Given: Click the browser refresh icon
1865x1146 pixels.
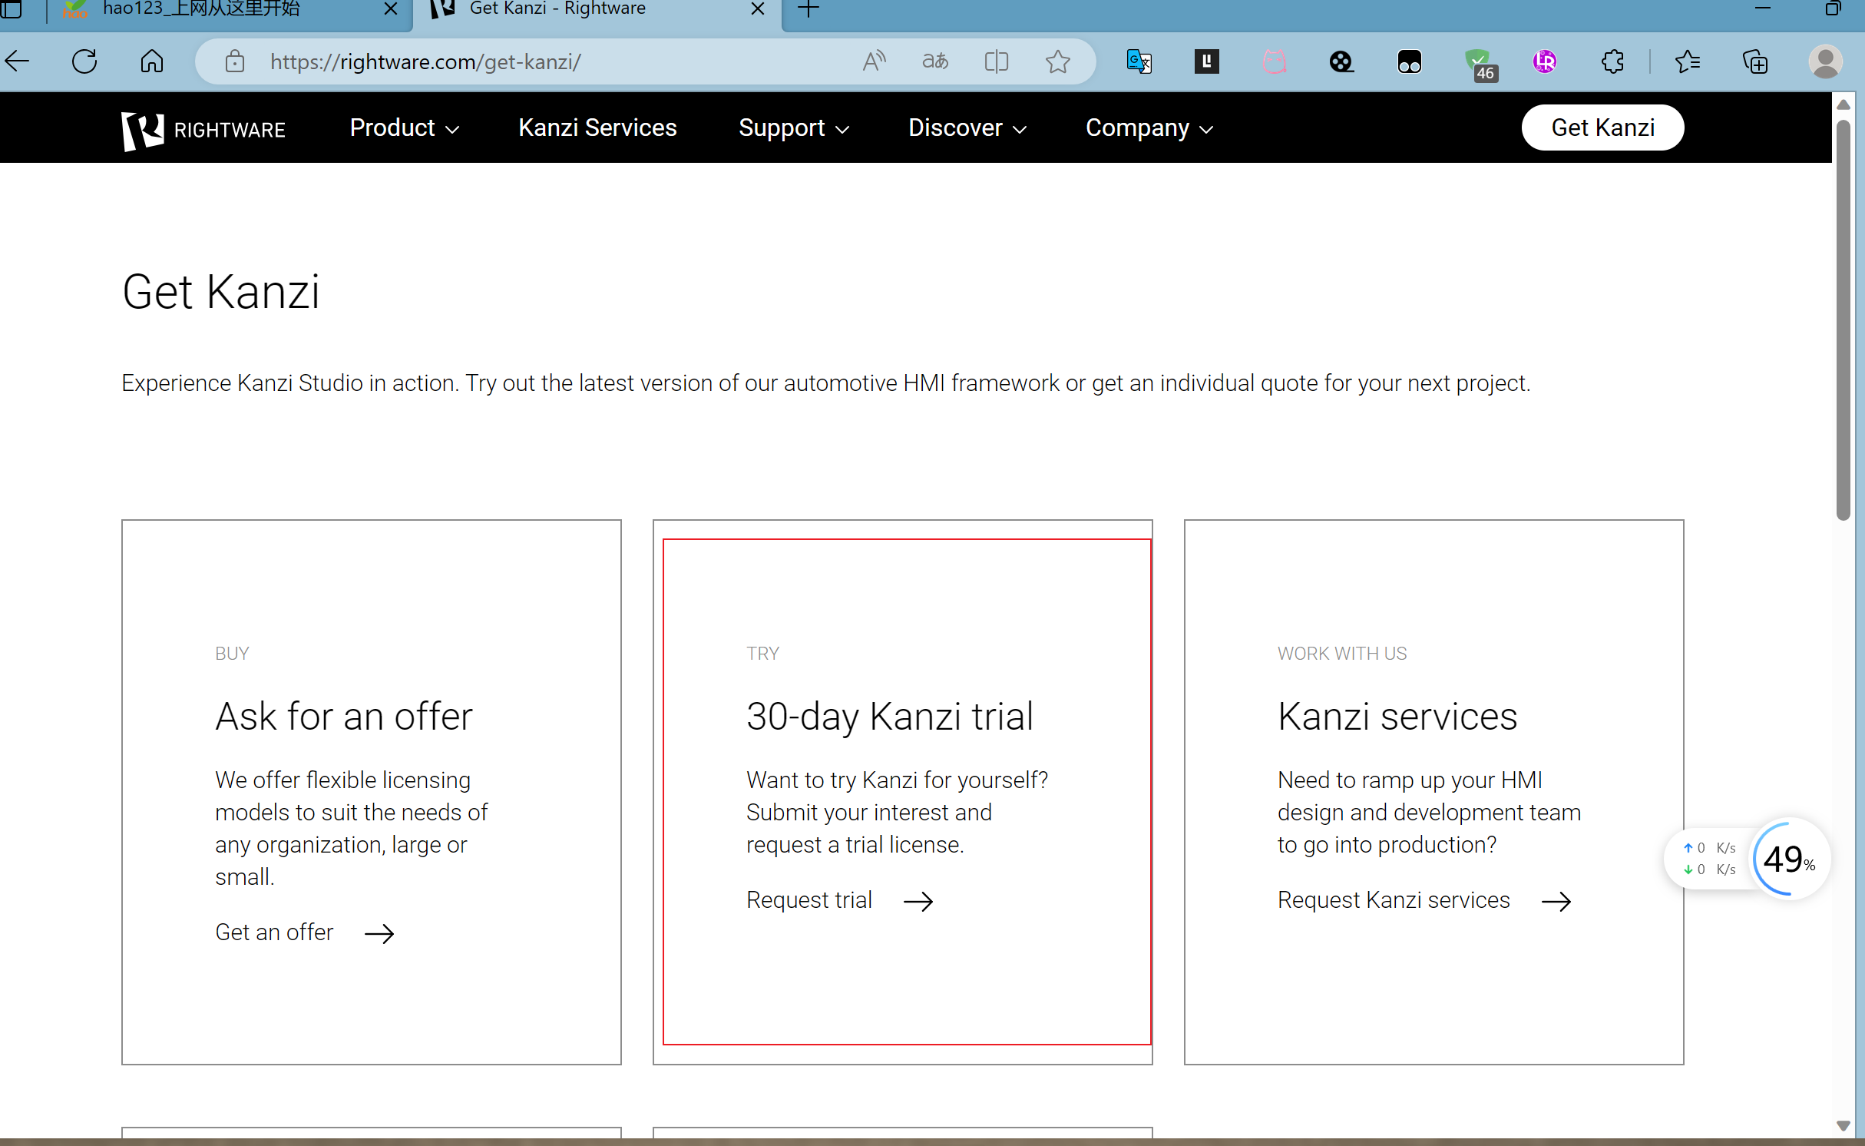Looking at the screenshot, I should [x=84, y=61].
